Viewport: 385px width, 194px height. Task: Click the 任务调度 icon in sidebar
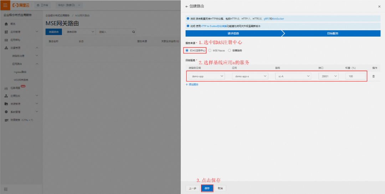coord(6,88)
